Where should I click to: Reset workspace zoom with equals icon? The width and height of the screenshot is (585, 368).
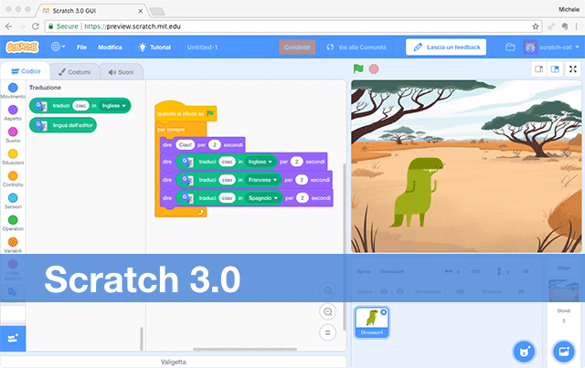[x=327, y=332]
